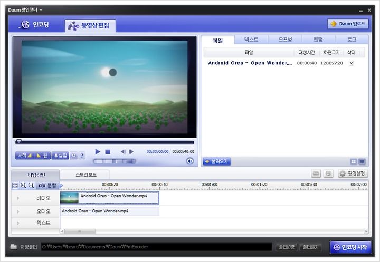This screenshot has width=380, height=262.
Task: Expand the 비디오 track
Action: tap(18, 198)
